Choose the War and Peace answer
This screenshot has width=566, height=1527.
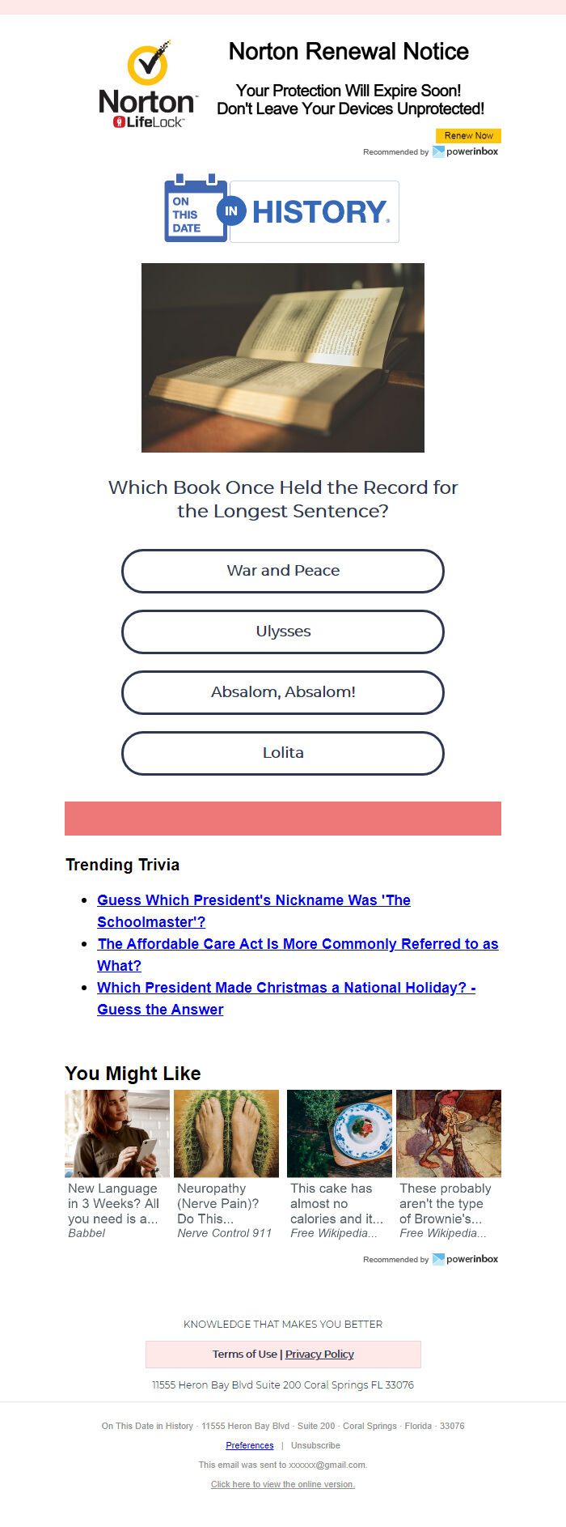pyautogui.click(x=283, y=571)
